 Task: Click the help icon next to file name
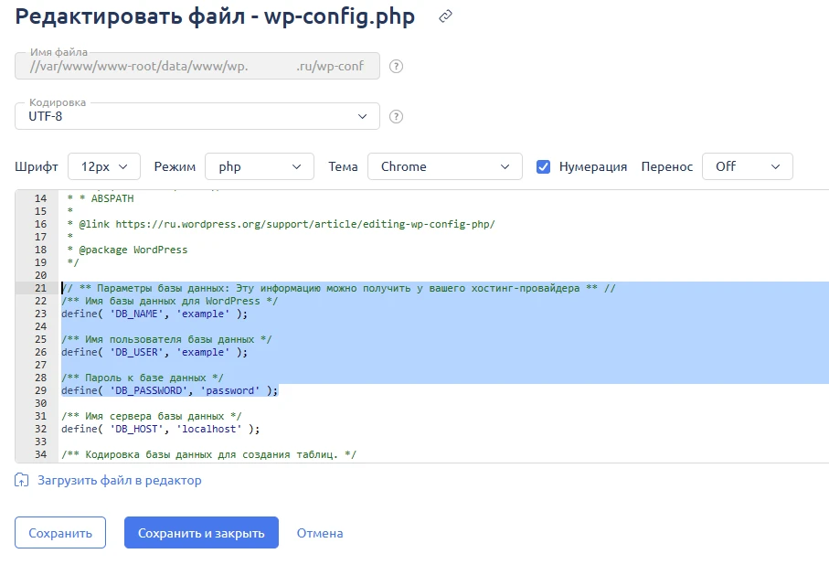pos(397,66)
